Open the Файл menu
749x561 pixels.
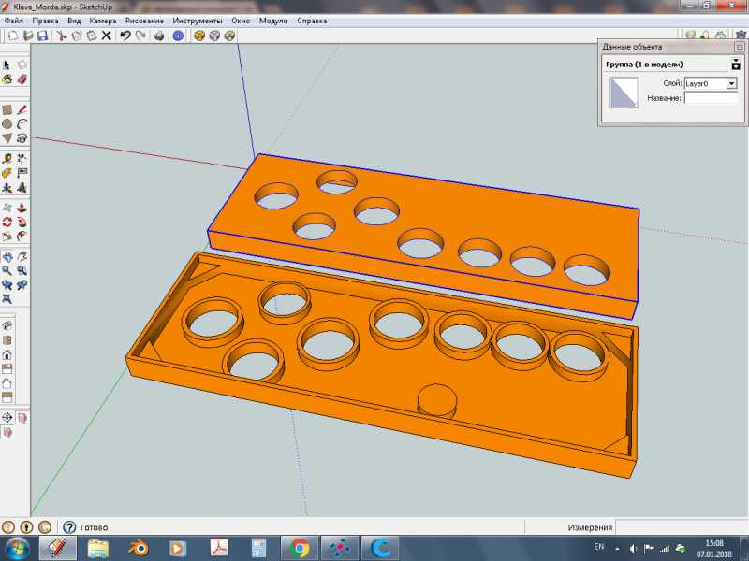tap(14, 21)
